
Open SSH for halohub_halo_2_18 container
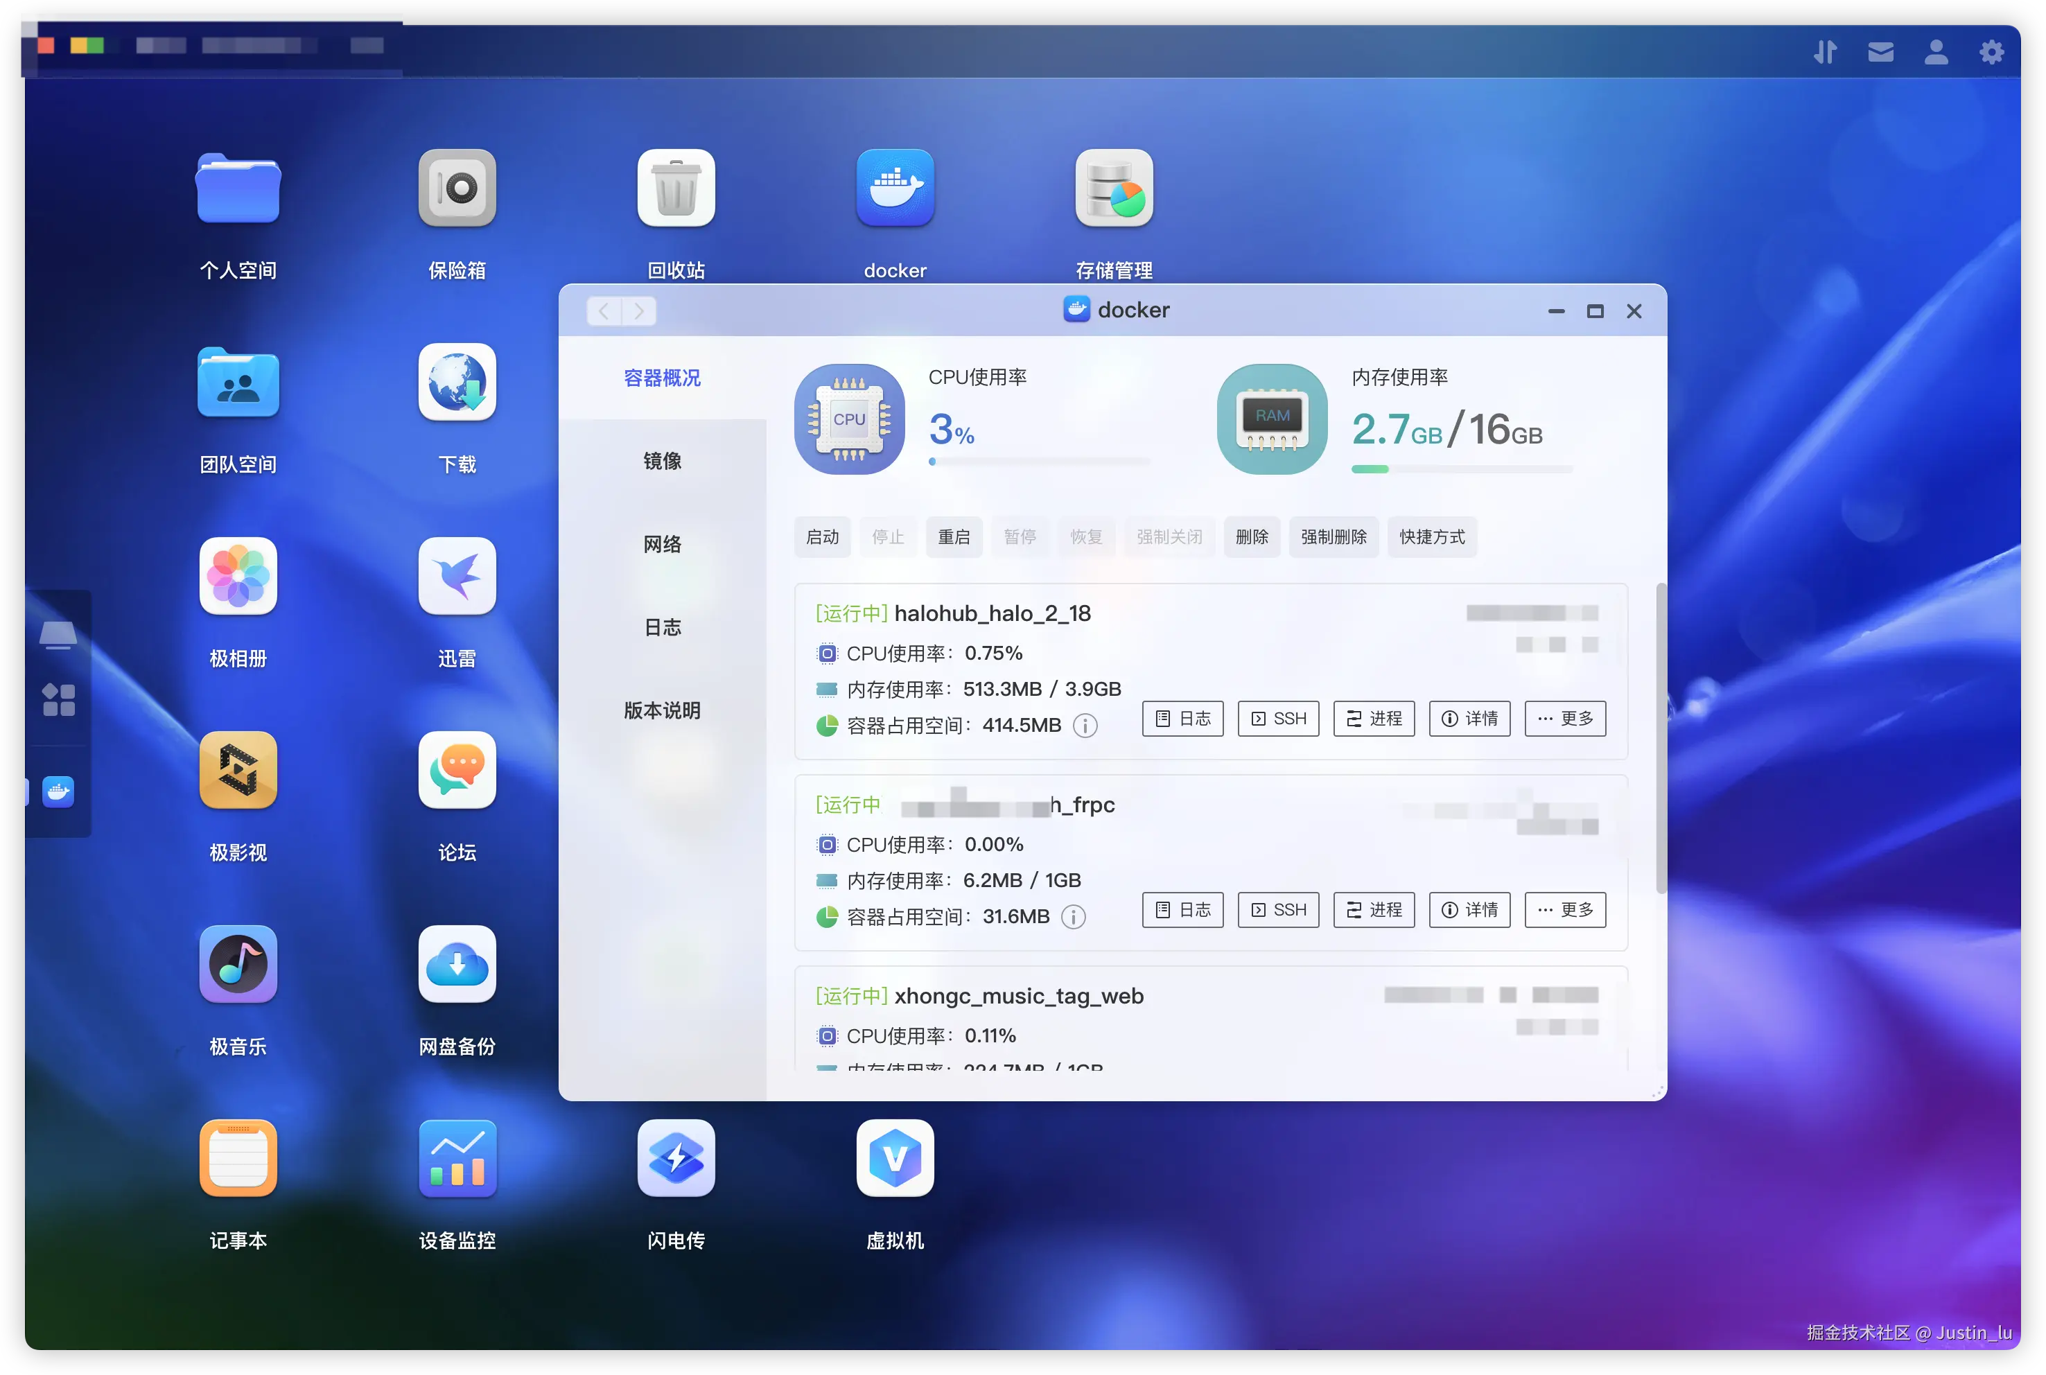pyautogui.click(x=1278, y=718)
